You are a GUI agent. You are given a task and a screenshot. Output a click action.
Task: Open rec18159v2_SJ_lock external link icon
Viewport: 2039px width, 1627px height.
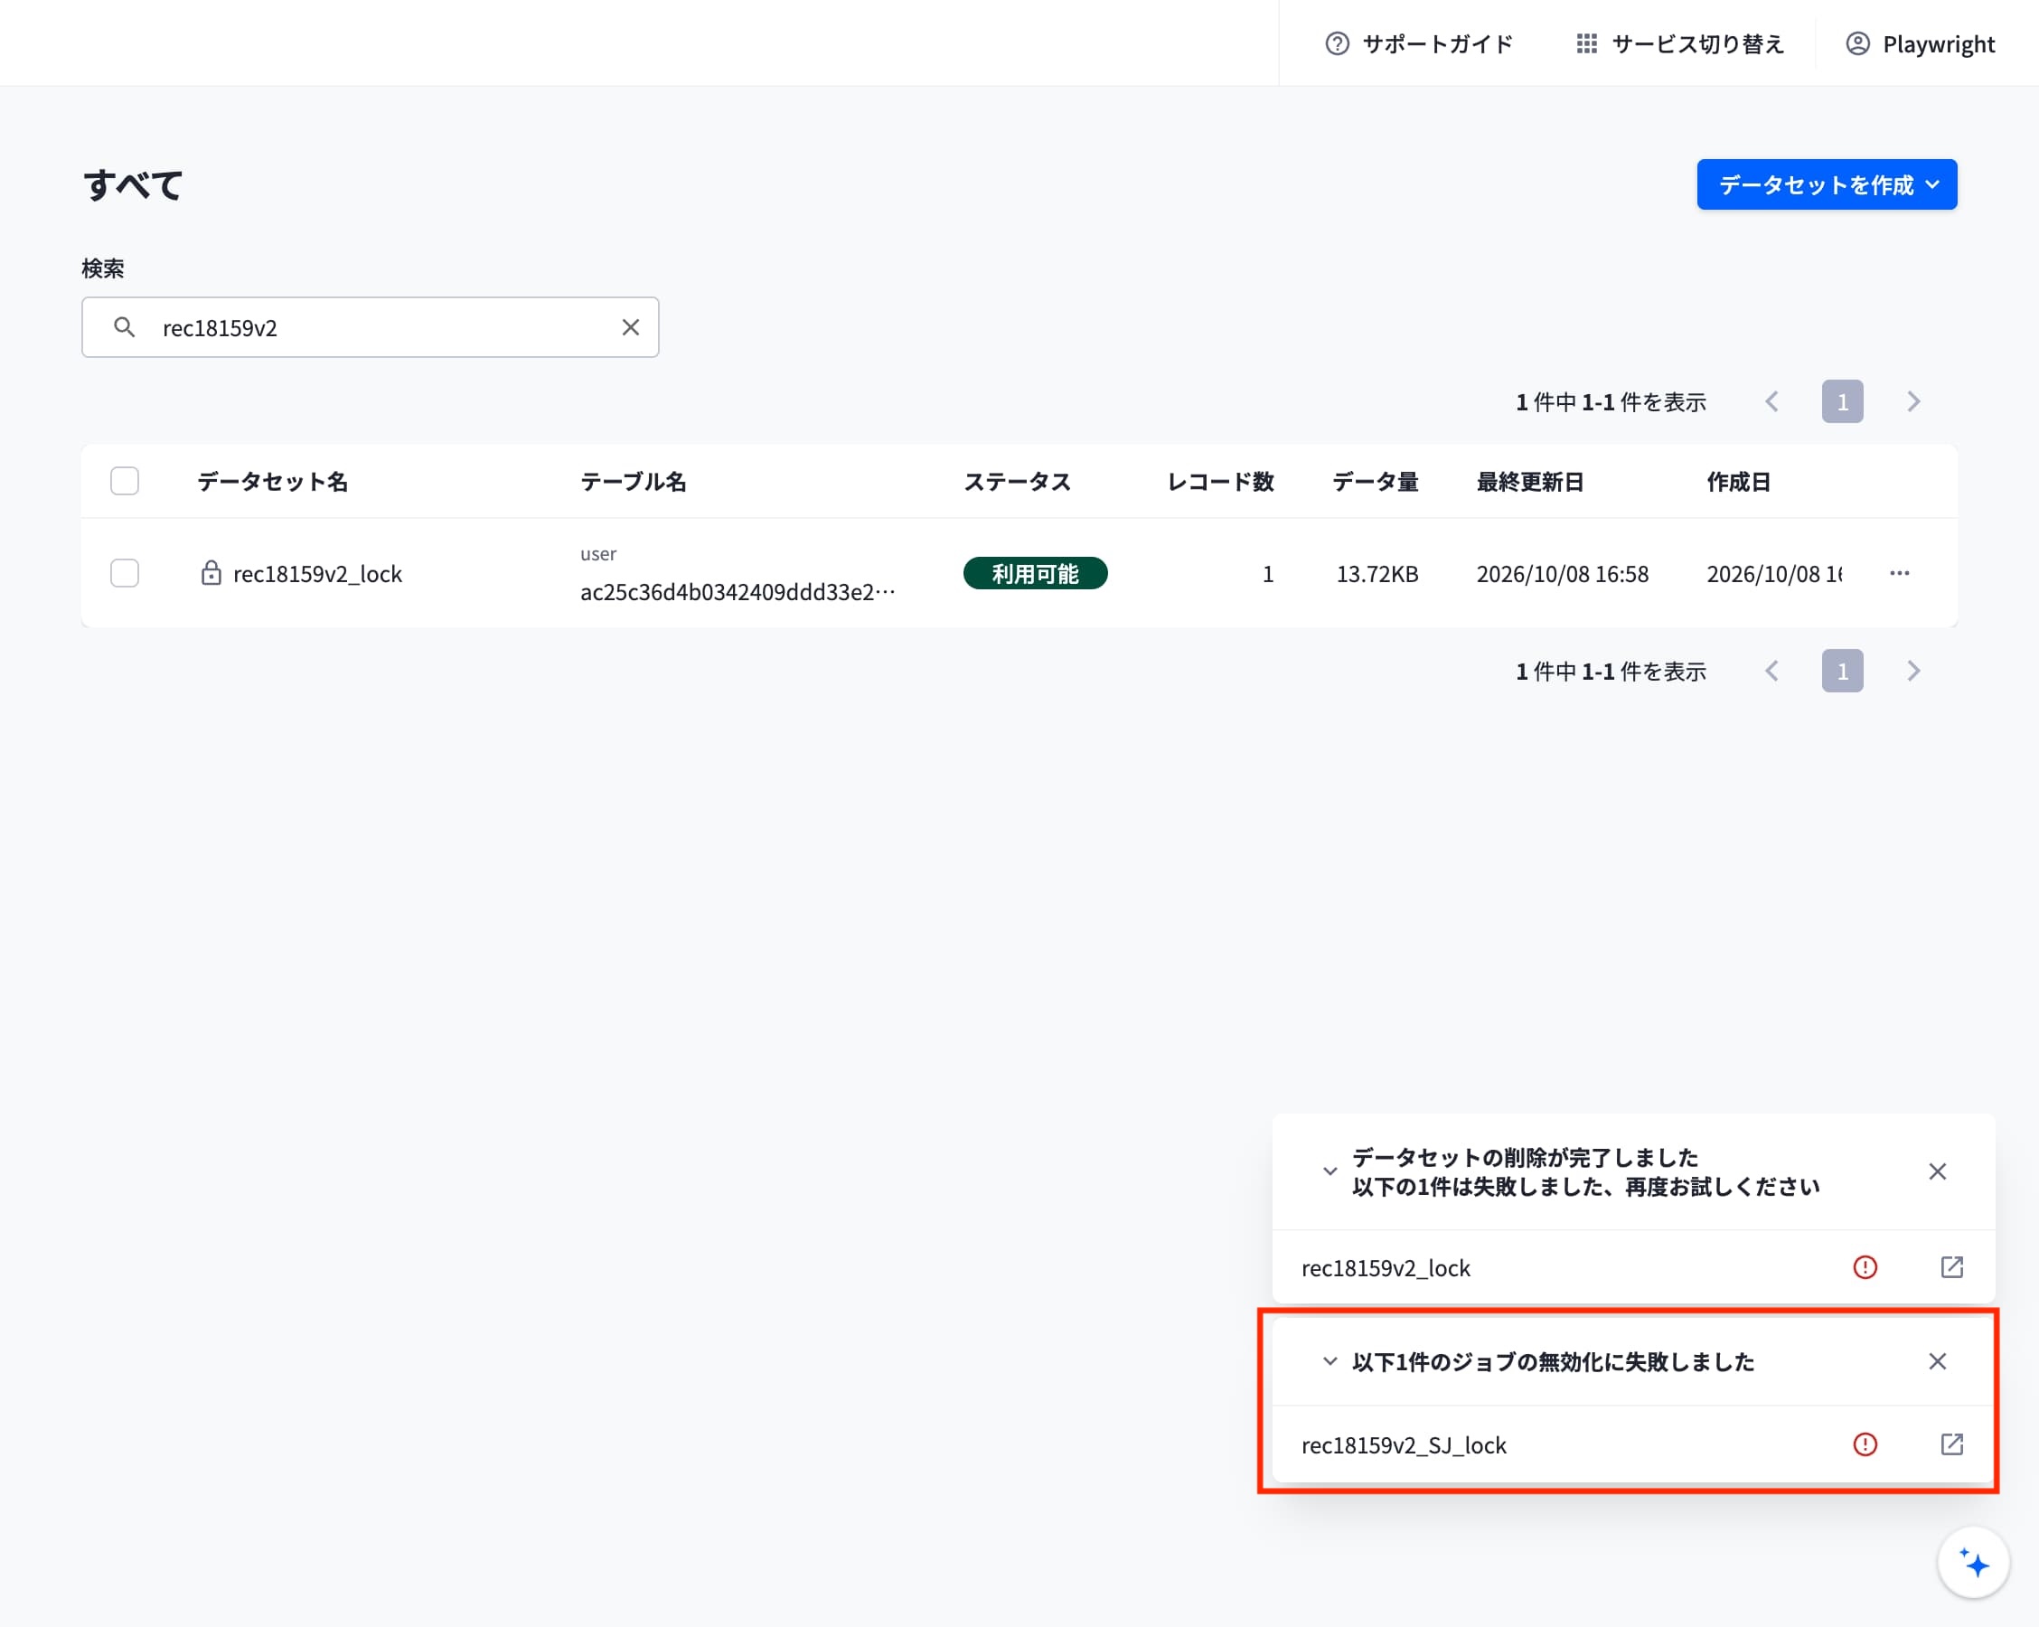pyautogui.click(x=1951, y=1444)
